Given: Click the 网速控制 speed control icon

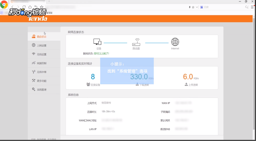Looking at the screenshot, I should (x=34, y=63).
